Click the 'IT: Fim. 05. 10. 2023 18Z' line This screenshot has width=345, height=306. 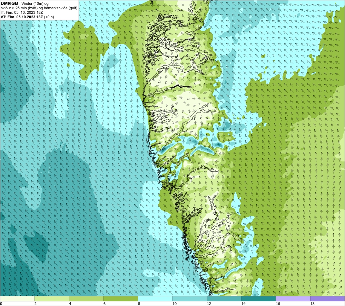point(22,12)
